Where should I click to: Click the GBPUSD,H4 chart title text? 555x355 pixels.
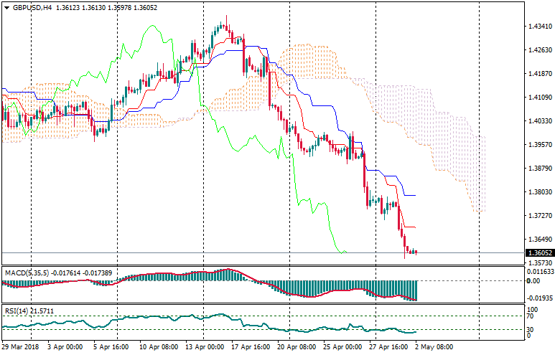pyautogui.click(x=32, y=8)
